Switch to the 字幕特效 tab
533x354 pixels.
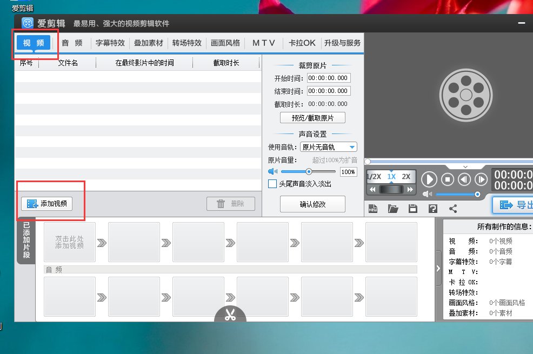coord(110,43)
